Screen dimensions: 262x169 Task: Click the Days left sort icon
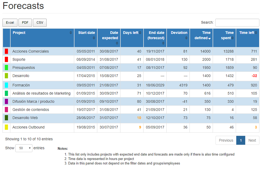pyautogui.click(x=140, y=33)
